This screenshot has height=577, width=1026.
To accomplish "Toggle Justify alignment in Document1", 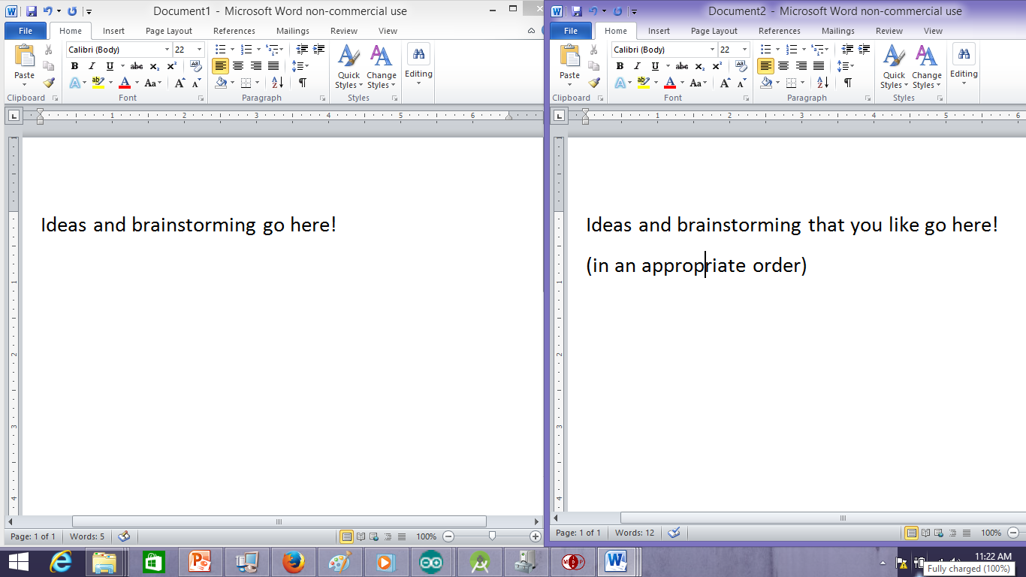I will click(273, 66).
